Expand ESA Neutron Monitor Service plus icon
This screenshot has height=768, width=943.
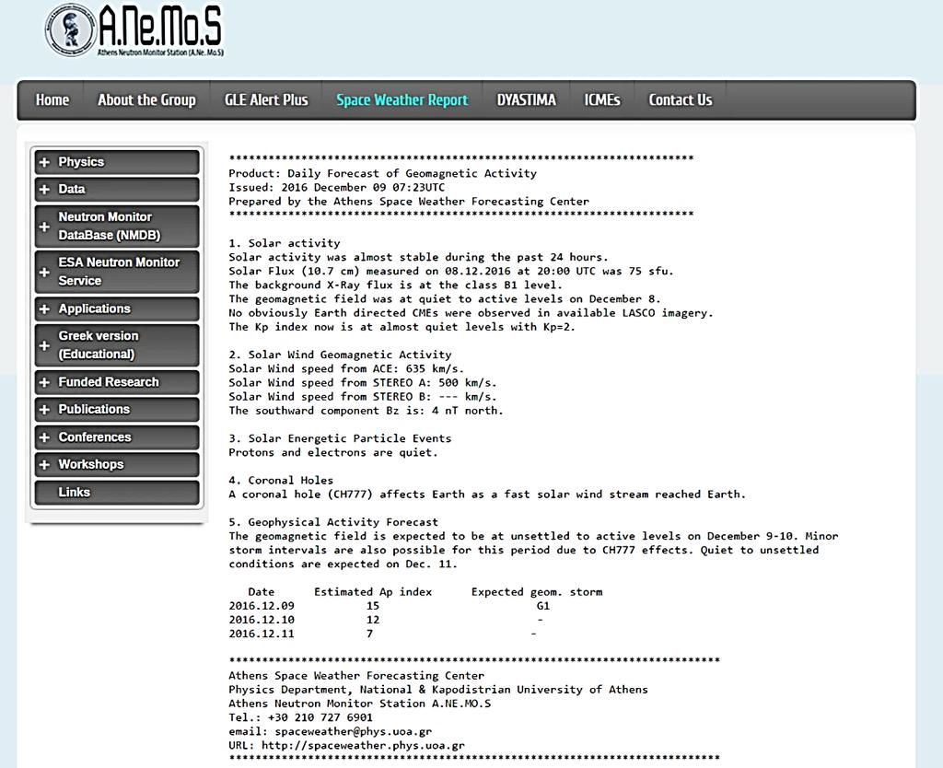point(44,273)
